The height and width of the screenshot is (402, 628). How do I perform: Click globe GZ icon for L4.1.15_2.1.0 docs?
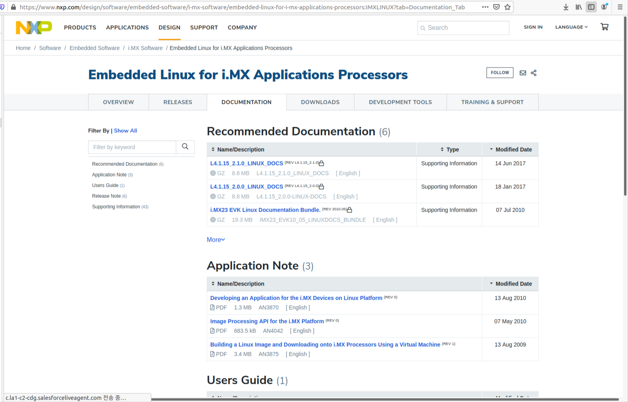tap(213, 173)
